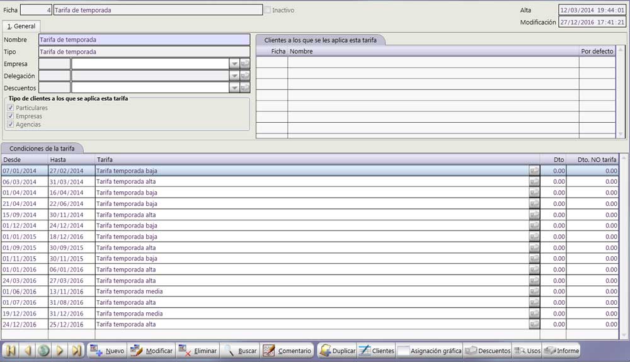Image resolution: width=630 pixels, height=362 pixels.
Task: Delete the record with Eliminar
Action: click(197, 351)
